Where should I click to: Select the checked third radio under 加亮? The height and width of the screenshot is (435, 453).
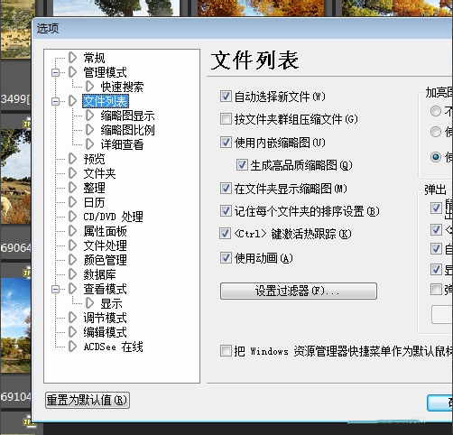(436, 157)
